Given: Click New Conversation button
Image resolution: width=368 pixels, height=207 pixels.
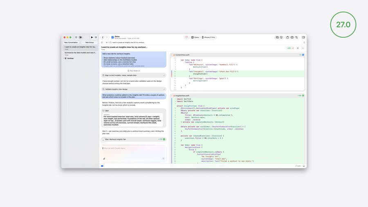Looking at the screenshot, I should tap(71, 43).
